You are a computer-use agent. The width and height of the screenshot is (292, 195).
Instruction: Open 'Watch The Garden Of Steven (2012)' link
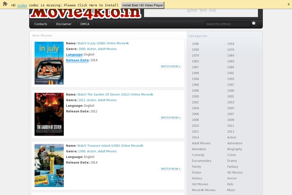[115, 95]
